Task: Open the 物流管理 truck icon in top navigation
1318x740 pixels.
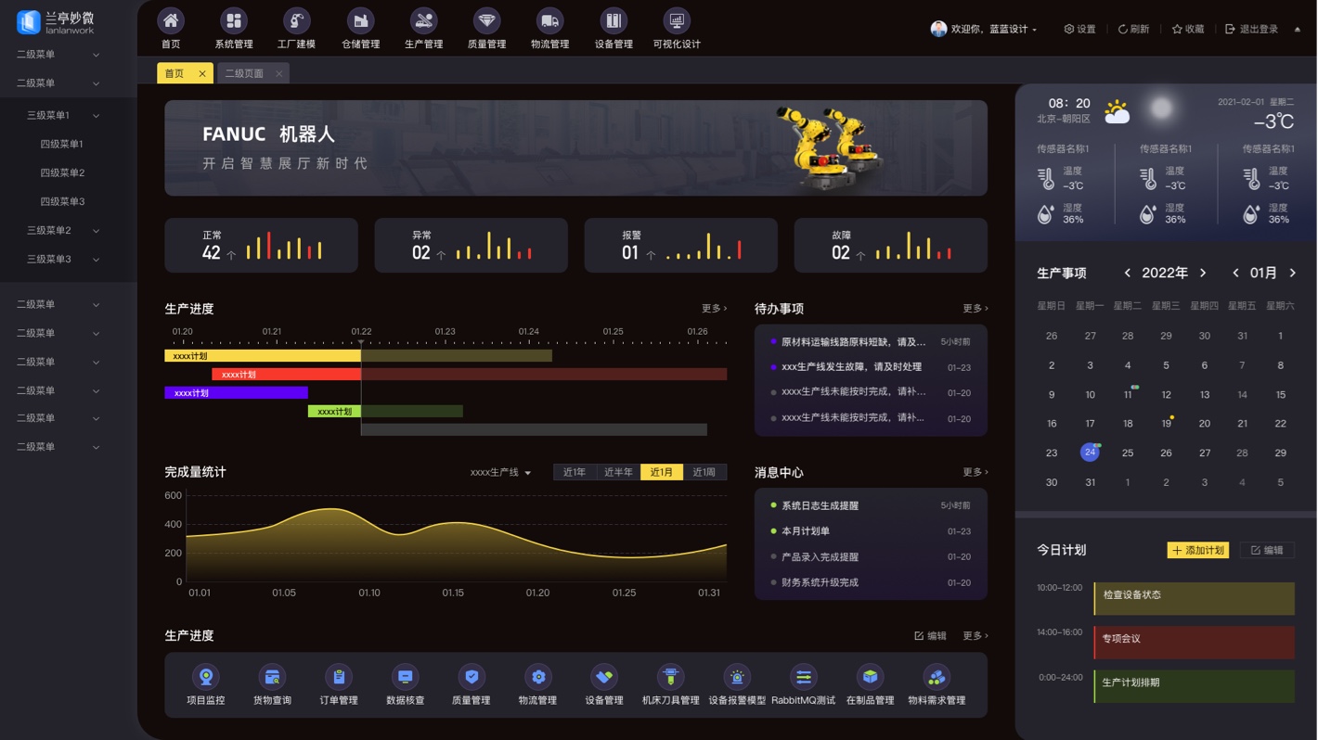Action: coord(549,21)
